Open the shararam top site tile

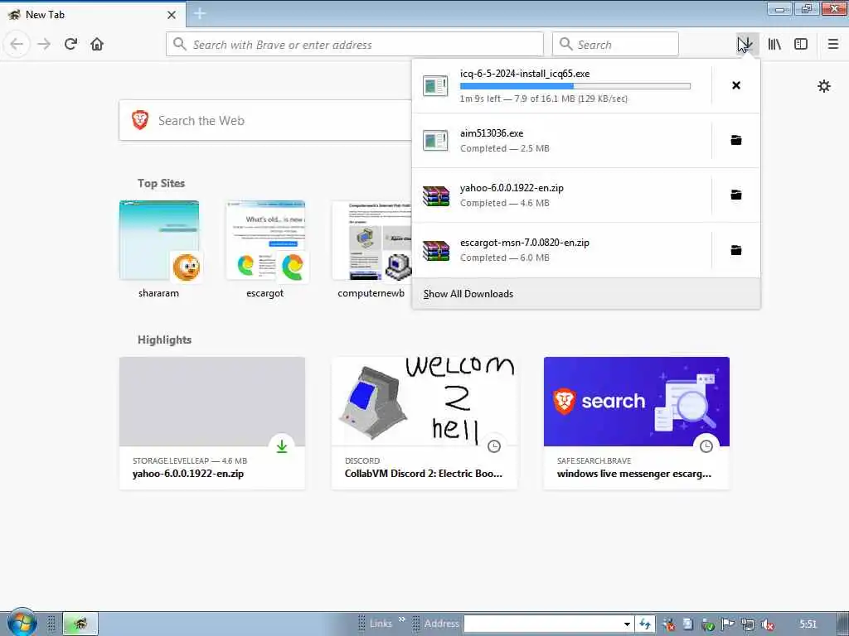[158, 249]
